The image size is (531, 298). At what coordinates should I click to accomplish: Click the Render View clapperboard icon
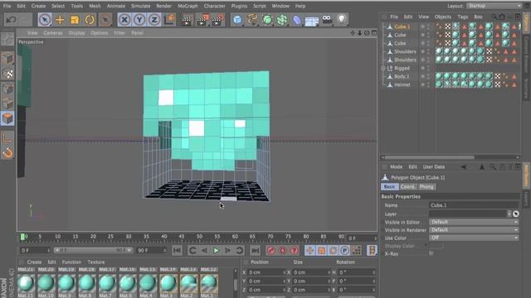[x=186, y=20]
